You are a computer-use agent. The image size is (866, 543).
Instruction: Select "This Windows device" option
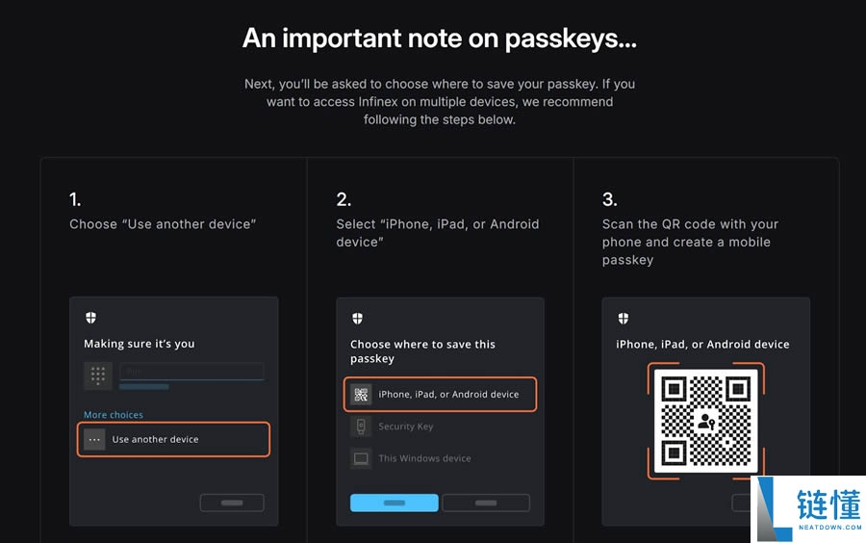click(424, 458)
